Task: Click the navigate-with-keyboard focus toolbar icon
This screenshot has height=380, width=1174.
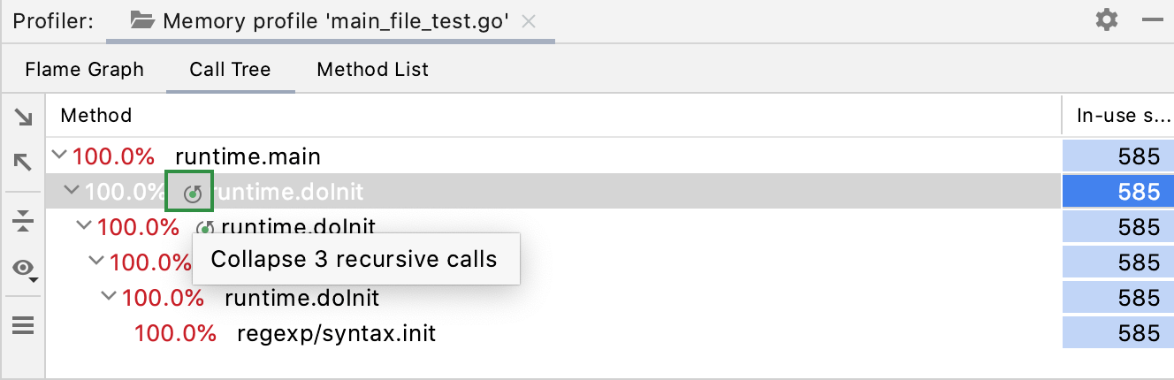Action: click(x=23, y=222)
